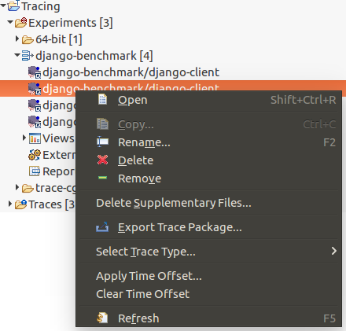Click the Export Trace Package arrow icon
Viewport: 346px width, 331px height.
coord(102,227)
